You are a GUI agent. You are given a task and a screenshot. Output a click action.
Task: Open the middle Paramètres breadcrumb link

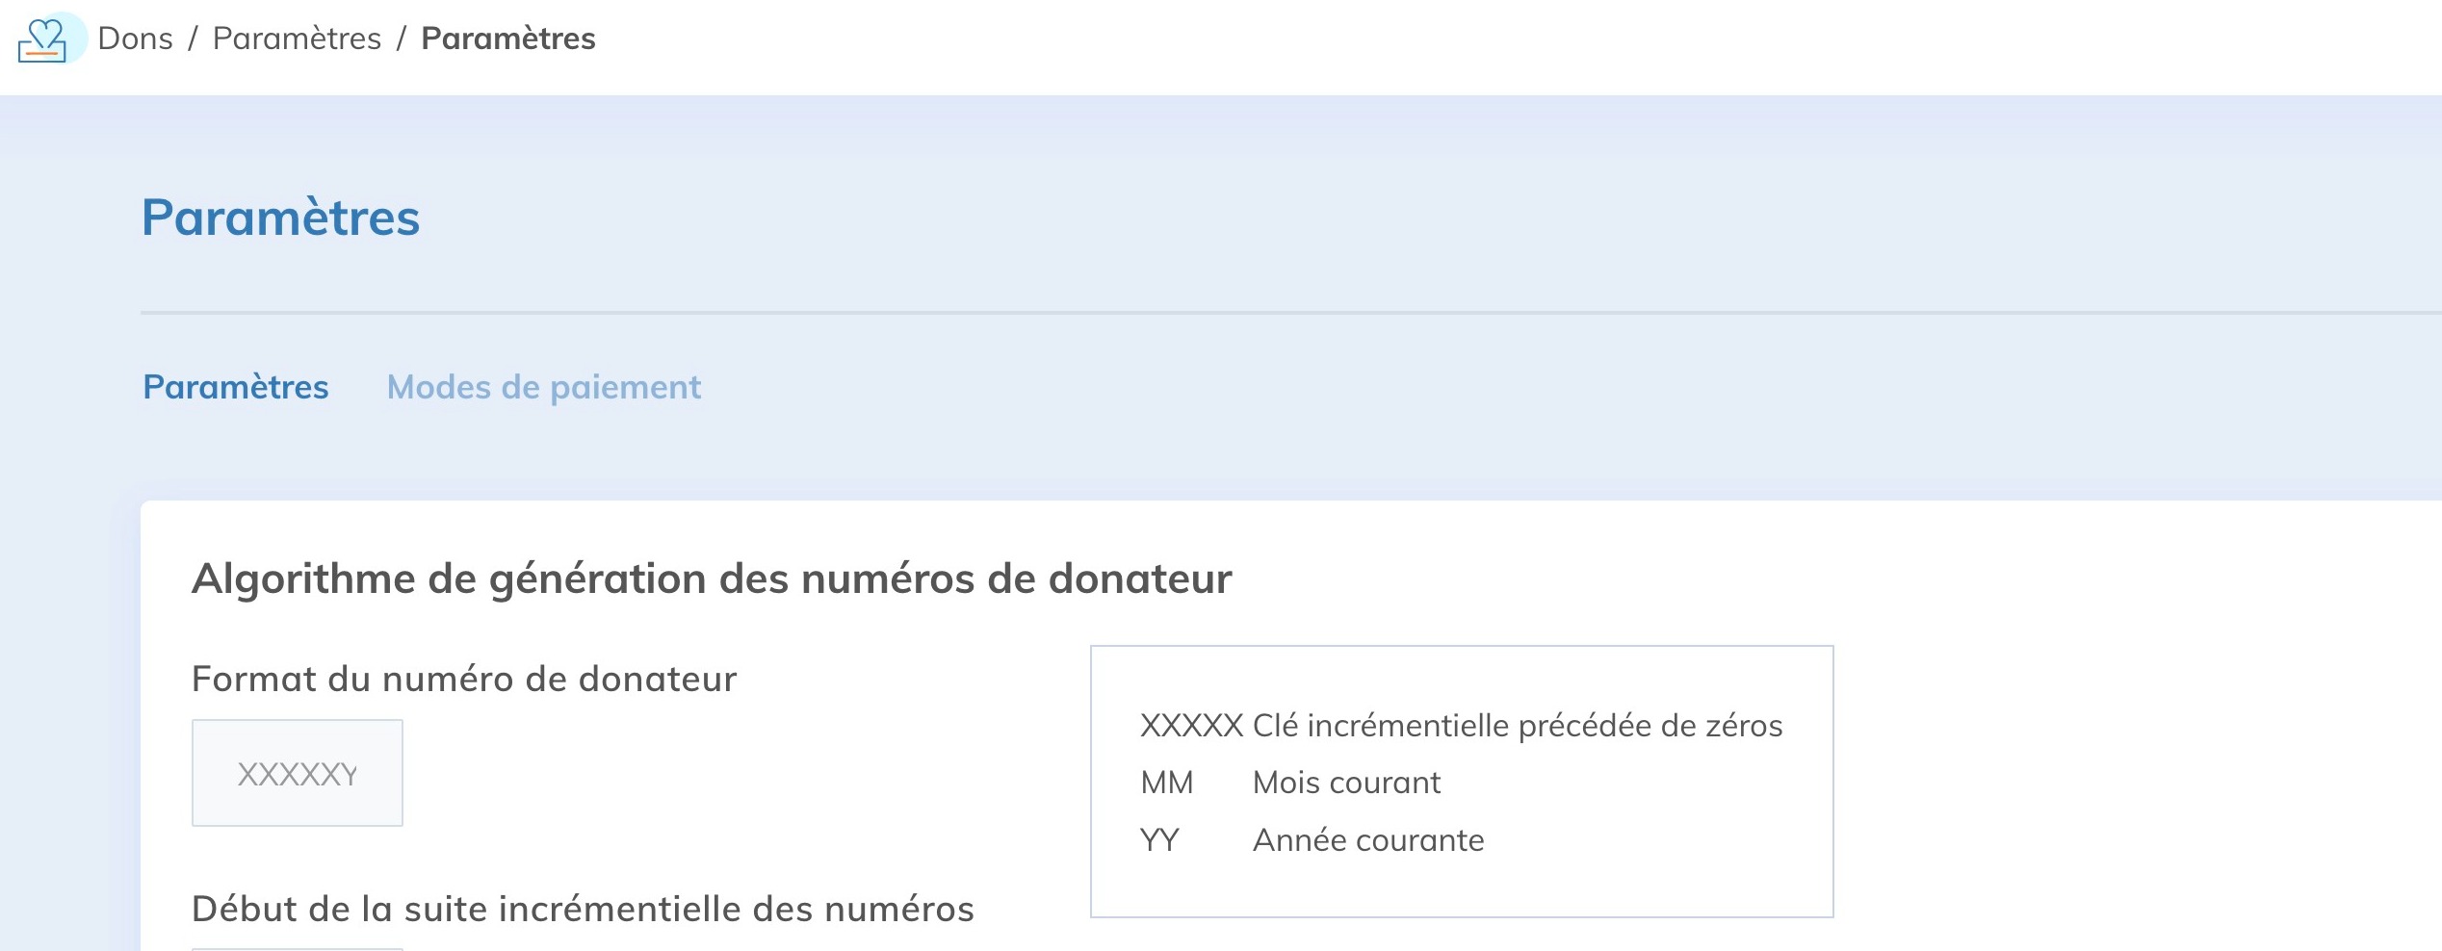pos(297,39)
